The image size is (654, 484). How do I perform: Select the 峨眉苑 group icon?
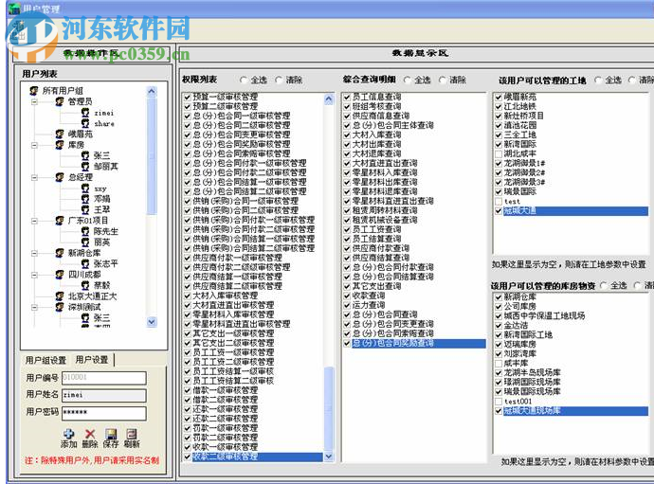pyautogui.click(x=60, y=134)
